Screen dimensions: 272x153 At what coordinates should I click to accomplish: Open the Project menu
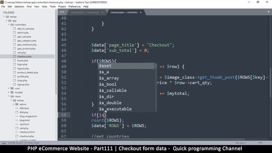coord(62,7)
